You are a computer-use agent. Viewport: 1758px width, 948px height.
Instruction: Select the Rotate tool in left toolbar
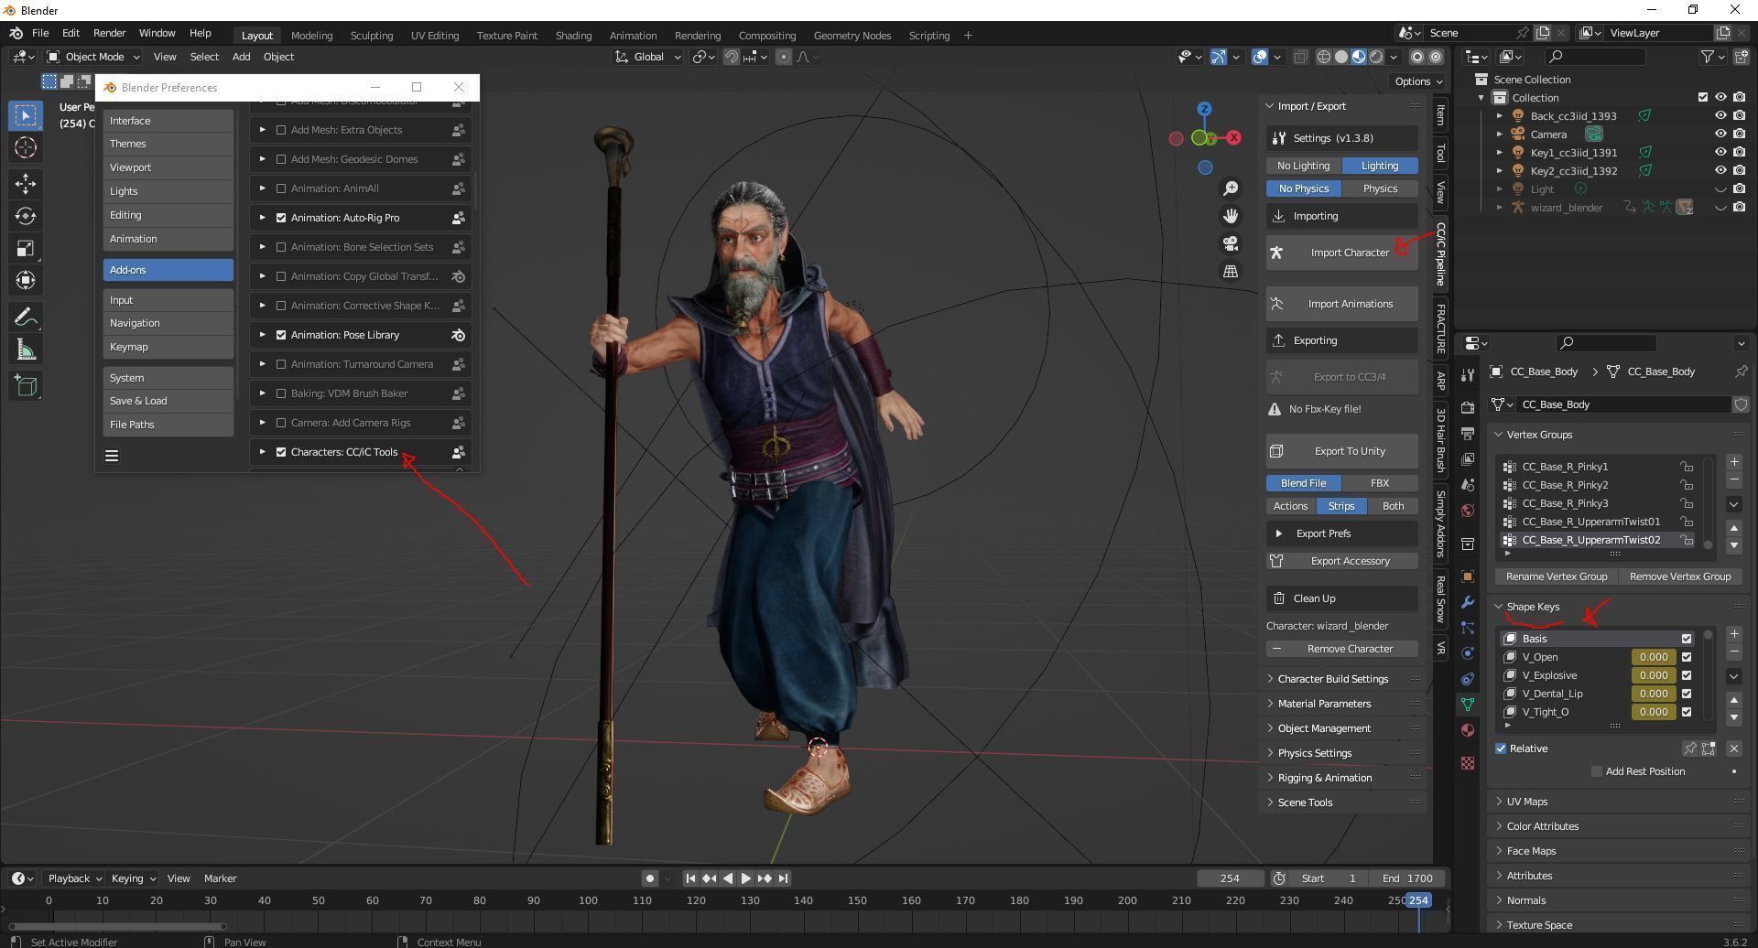pyautogui.click(x=26, y=216)
